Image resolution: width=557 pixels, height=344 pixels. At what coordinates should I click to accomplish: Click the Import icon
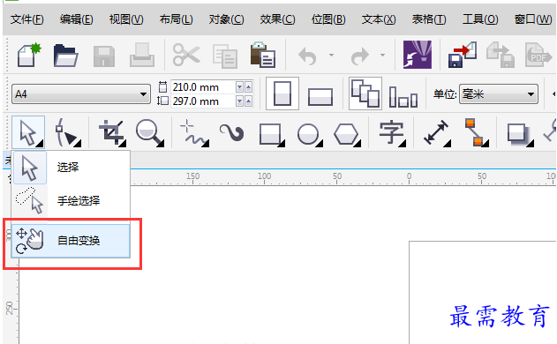point(463,55)
